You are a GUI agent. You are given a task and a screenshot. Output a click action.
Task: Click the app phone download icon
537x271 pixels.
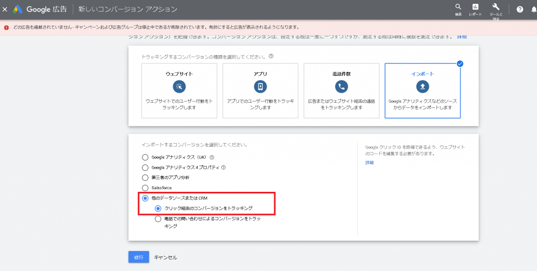click(x=260, y=86)
